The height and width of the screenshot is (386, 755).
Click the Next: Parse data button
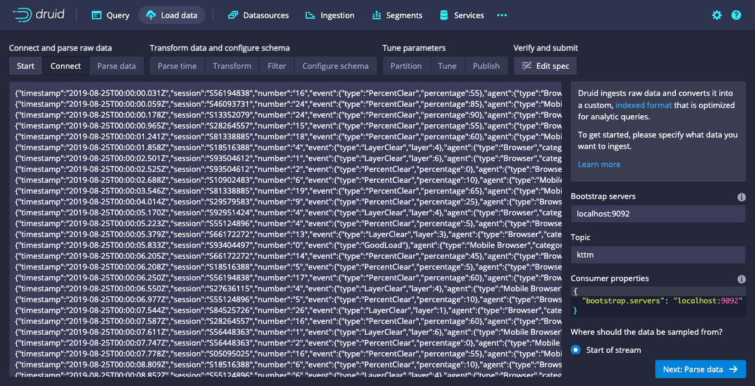(x=701, y=369)
